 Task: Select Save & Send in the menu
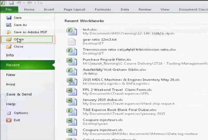(19, 94)
